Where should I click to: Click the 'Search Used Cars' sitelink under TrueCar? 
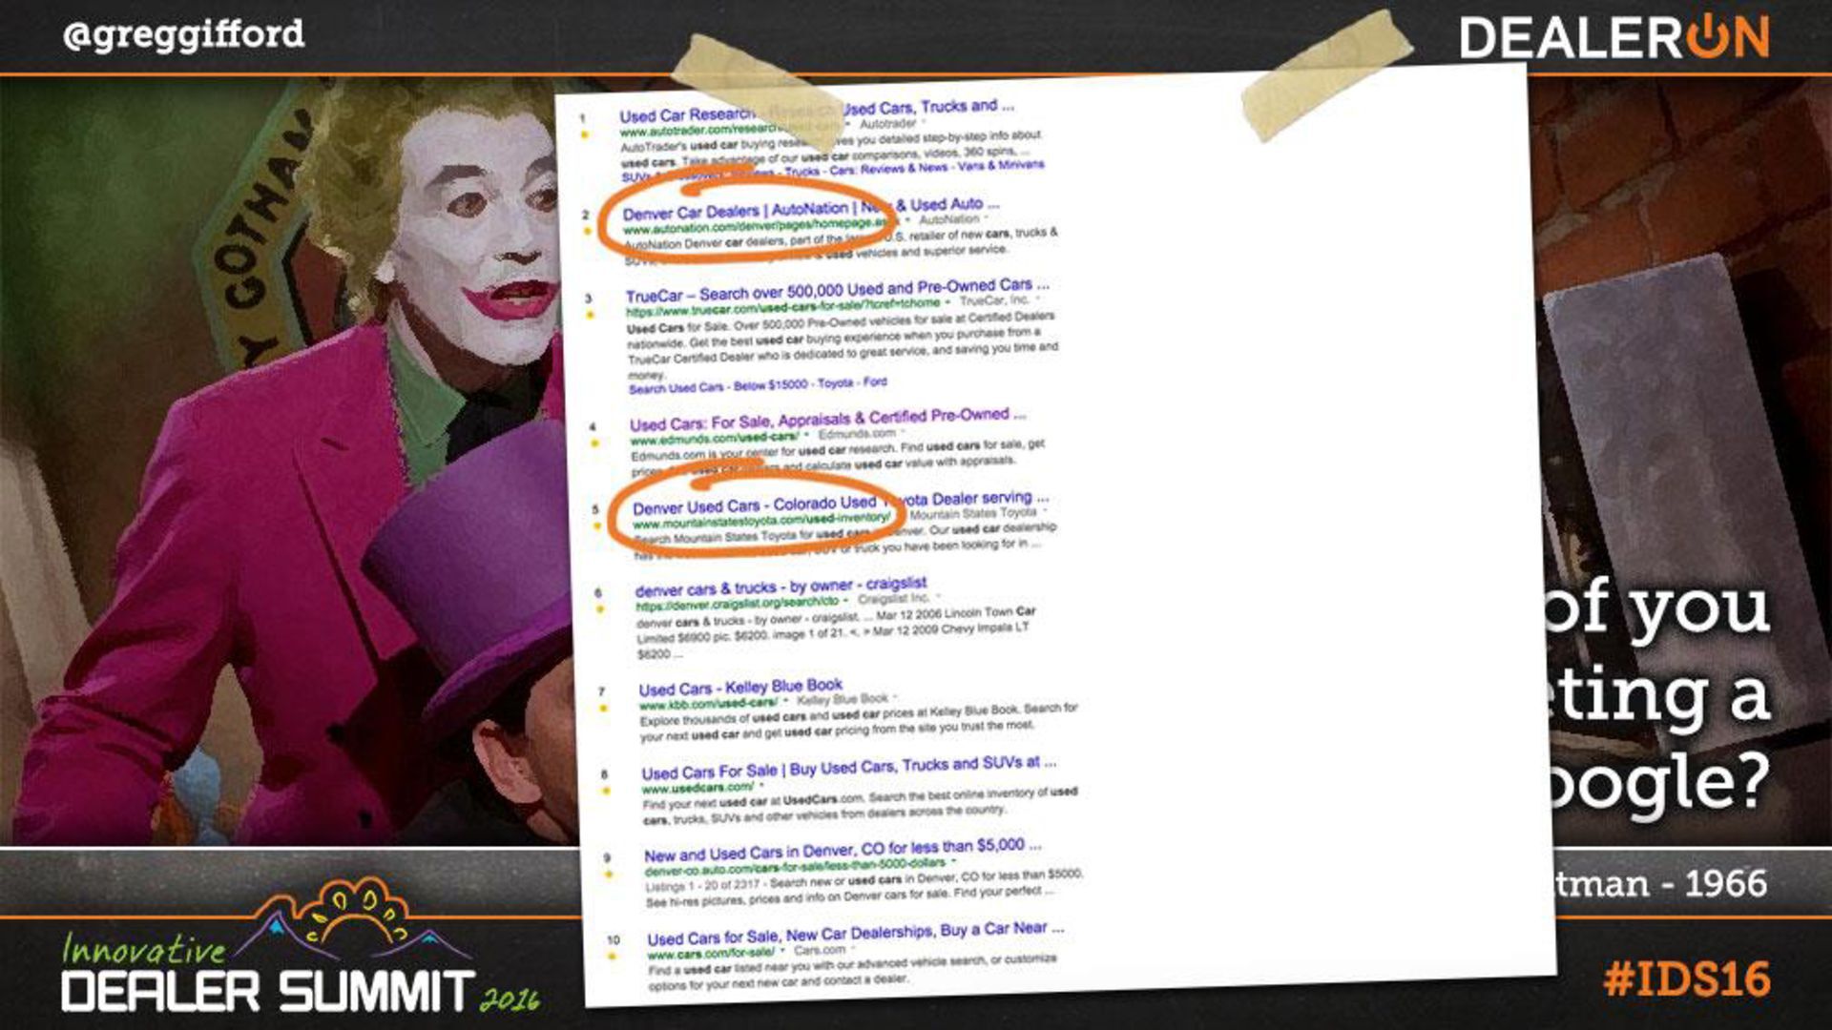coord(676,388)
